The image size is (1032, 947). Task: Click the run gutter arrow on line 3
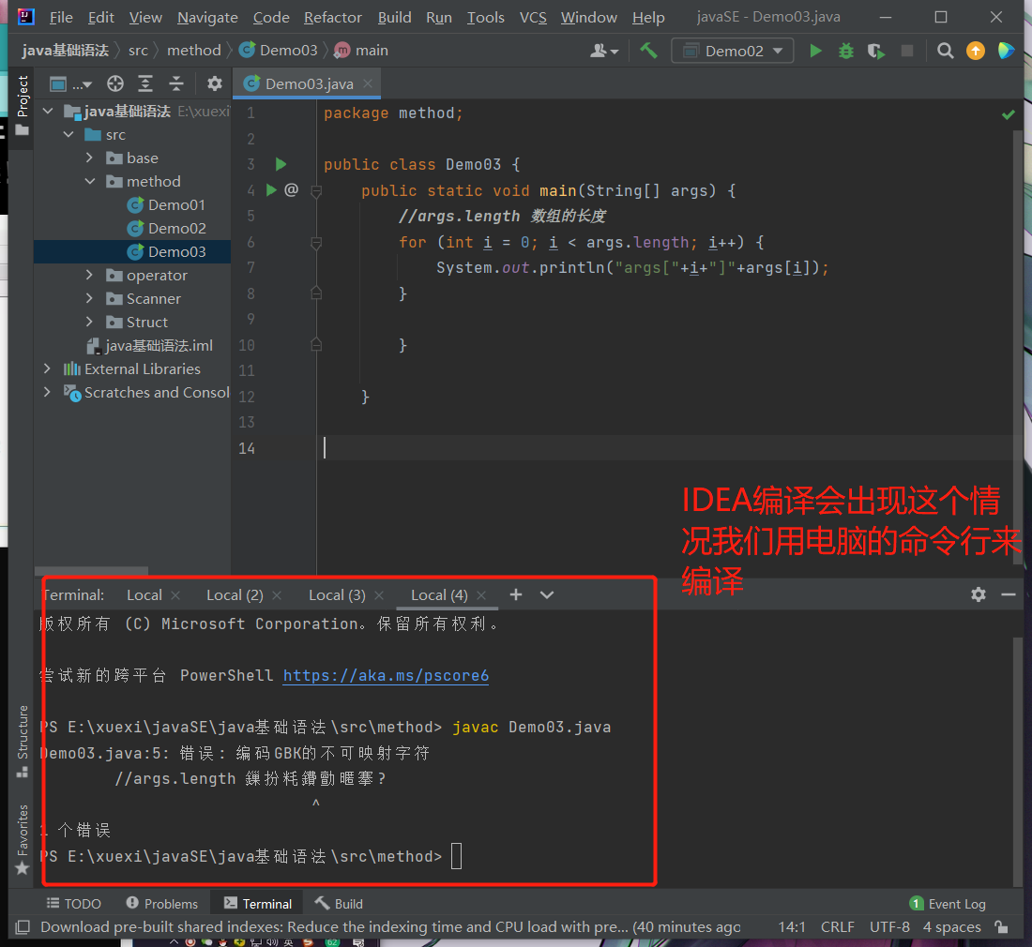281,164
